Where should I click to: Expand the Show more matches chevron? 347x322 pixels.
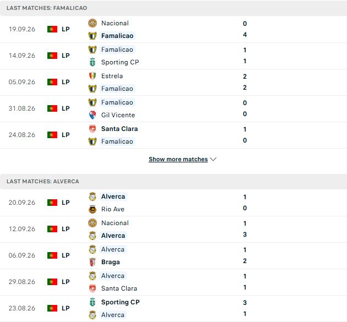[213, 159]
